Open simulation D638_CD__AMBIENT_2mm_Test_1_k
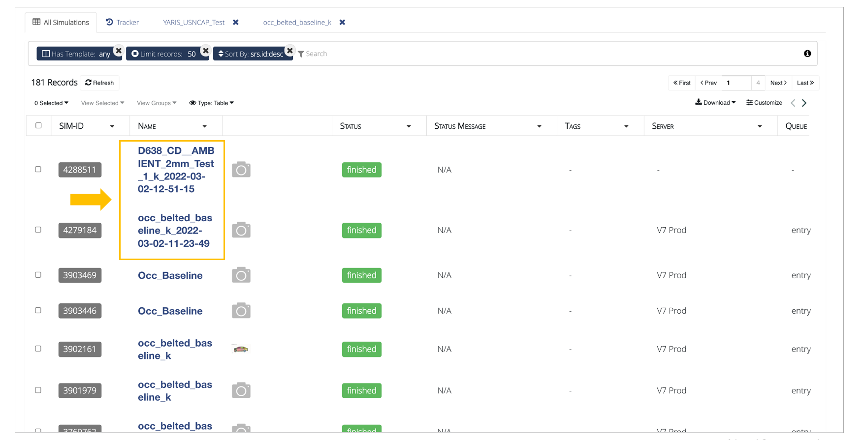This screenshot has height=440, width=863. click(176, 170)
